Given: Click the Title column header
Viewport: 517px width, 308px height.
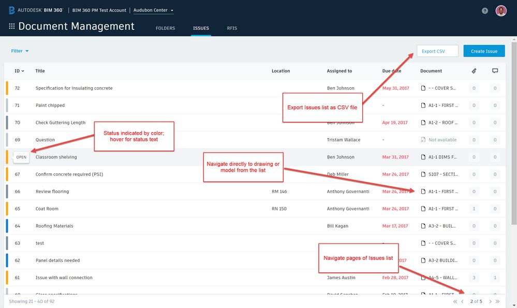Looking at the screenshot, I should click(x=40, y=71).
